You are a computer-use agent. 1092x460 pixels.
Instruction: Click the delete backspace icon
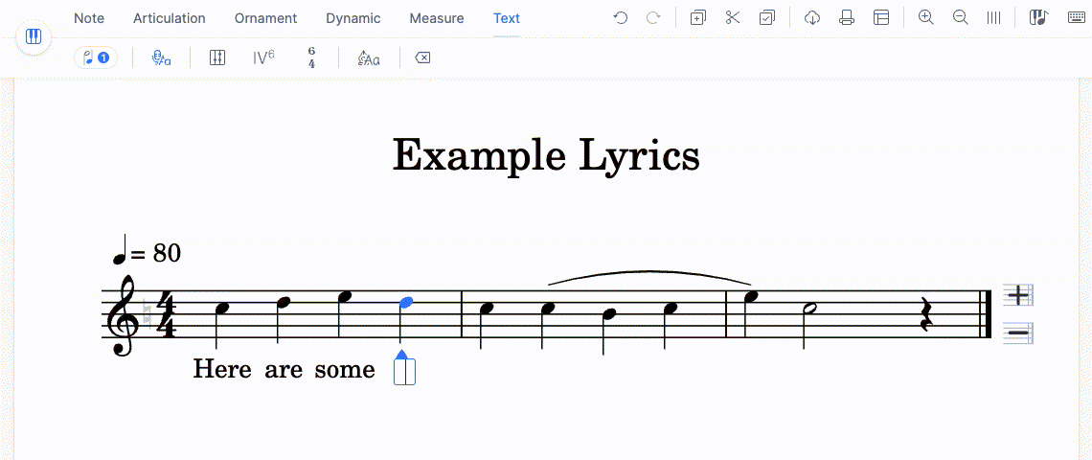coord(422,57)
